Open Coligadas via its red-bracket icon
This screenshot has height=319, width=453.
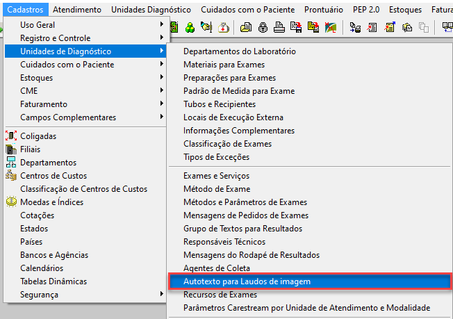(x=11, y=136)
